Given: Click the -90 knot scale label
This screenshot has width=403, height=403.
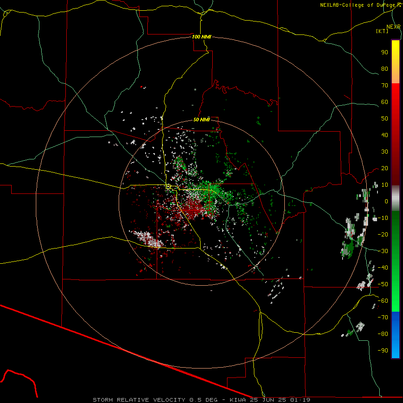Looking at the screenshot, I should pos(383,351).
